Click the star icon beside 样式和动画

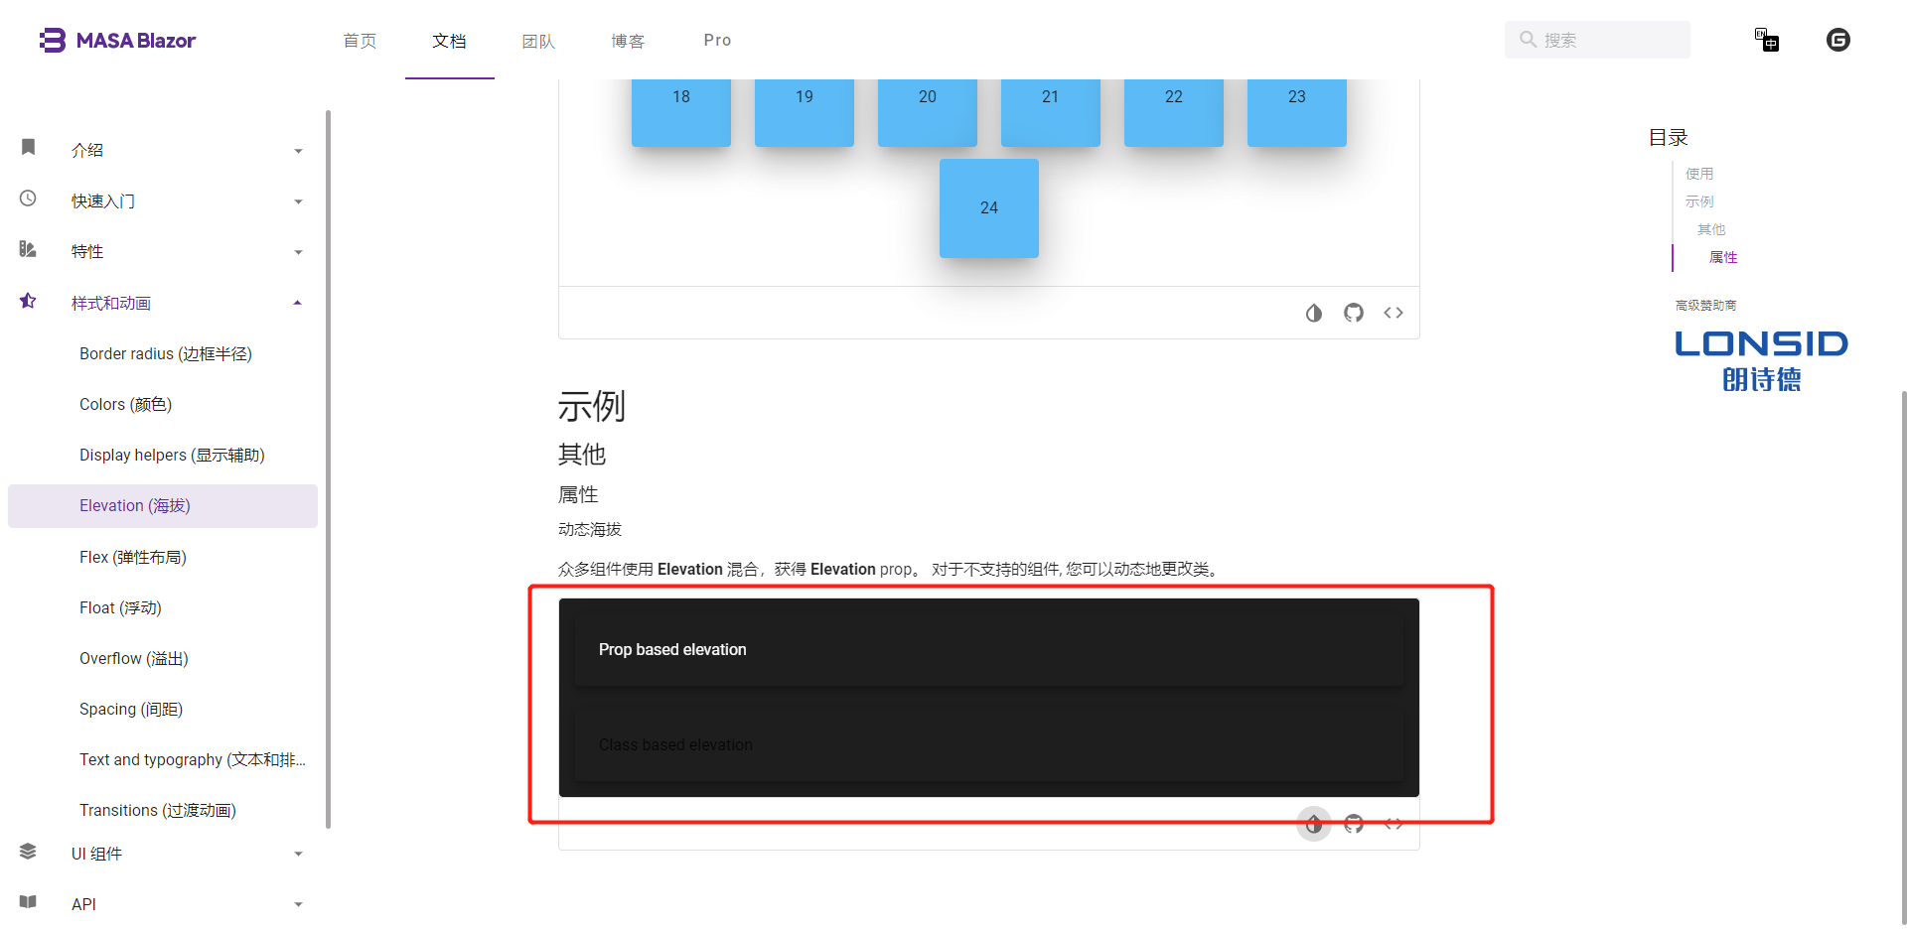(x=28, y=301)
